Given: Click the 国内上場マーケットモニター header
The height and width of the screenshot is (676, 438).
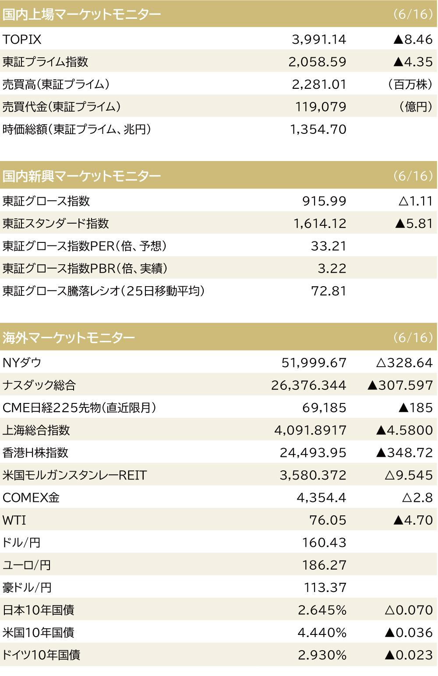Looking at the screenshot, I should 219,14.
